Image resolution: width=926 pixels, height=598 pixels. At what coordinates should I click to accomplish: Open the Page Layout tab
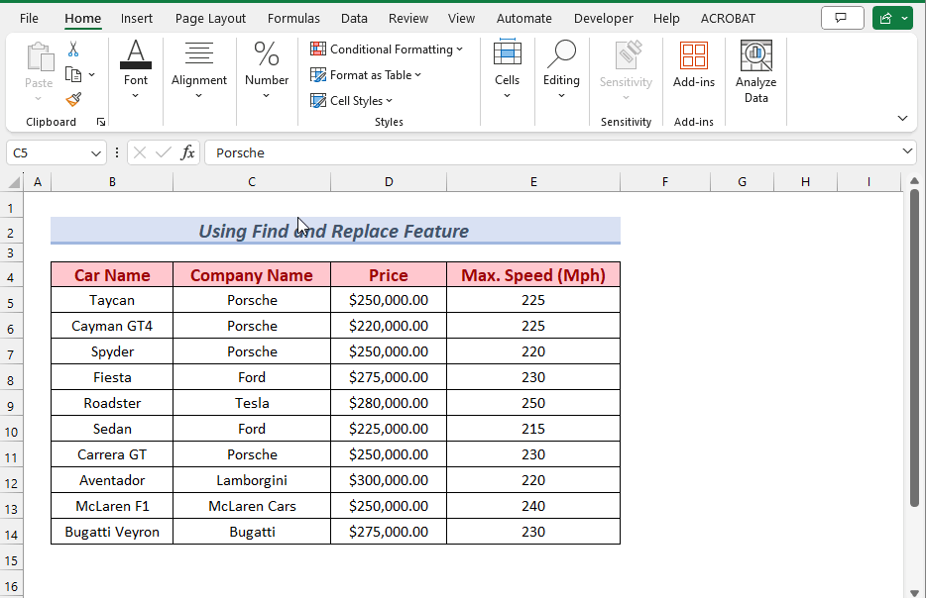tap(210, 18)
